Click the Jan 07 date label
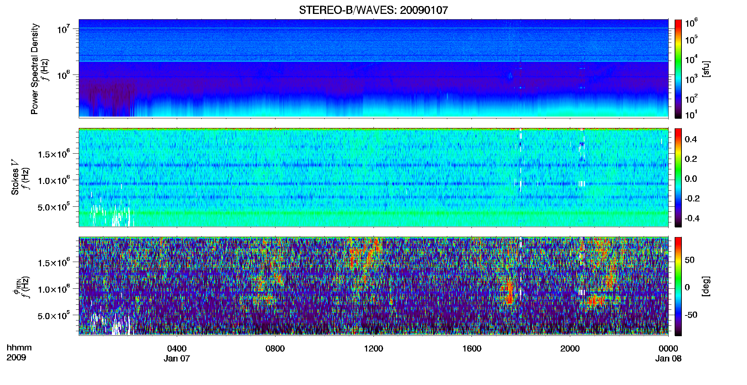This screenshot has width=747, height=385. (177, 359)
